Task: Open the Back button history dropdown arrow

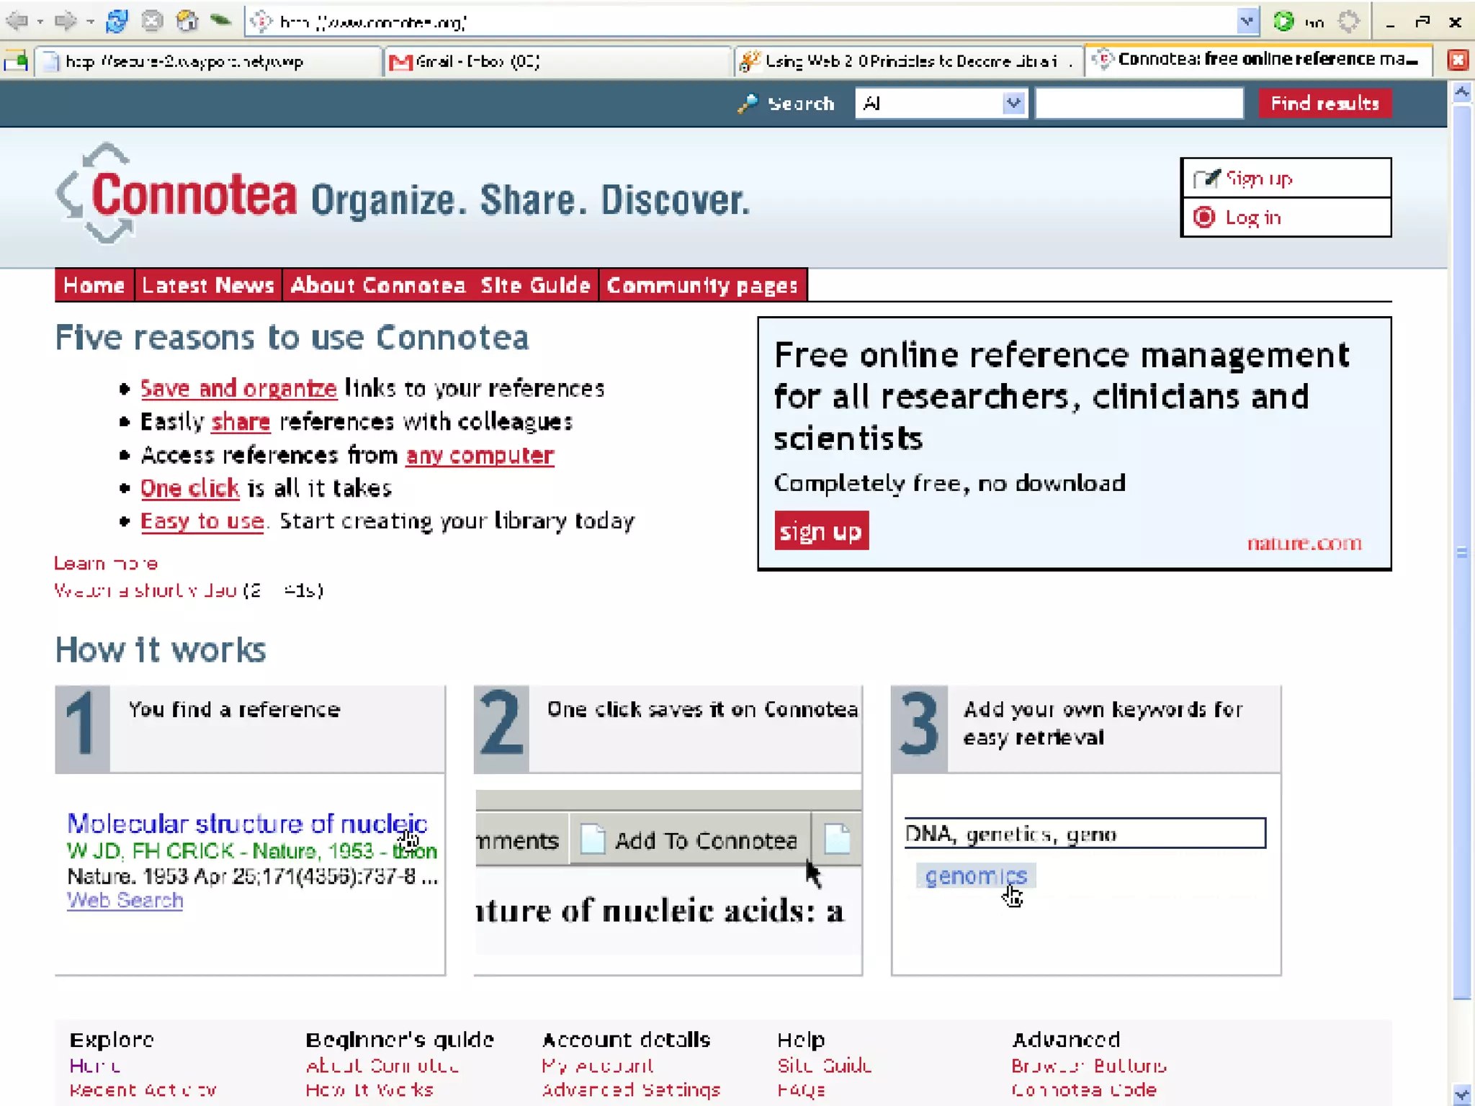Action: pos(40,22)
